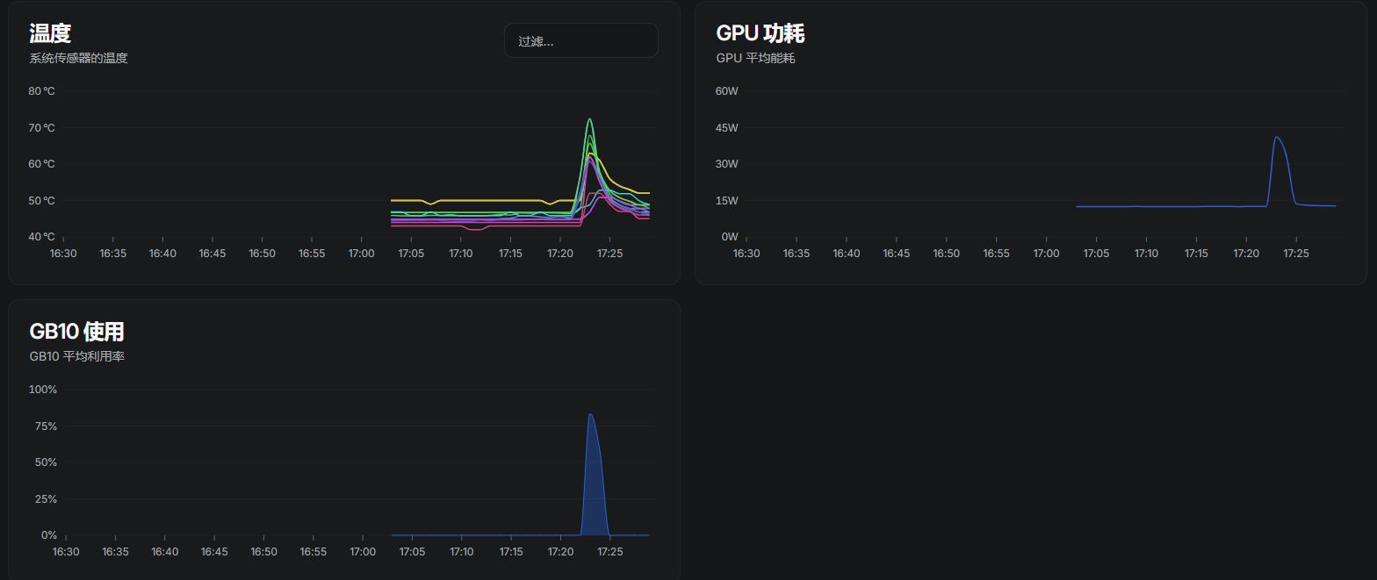The height and width of the screenshot is (580, 1377).
Task: Select the GPU 功耗 card title
Action: point(760,33)
